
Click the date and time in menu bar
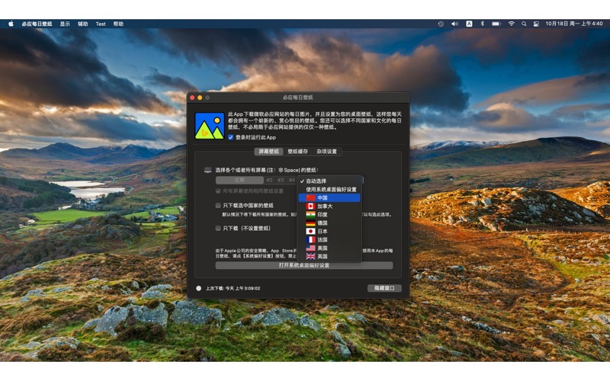574,24
